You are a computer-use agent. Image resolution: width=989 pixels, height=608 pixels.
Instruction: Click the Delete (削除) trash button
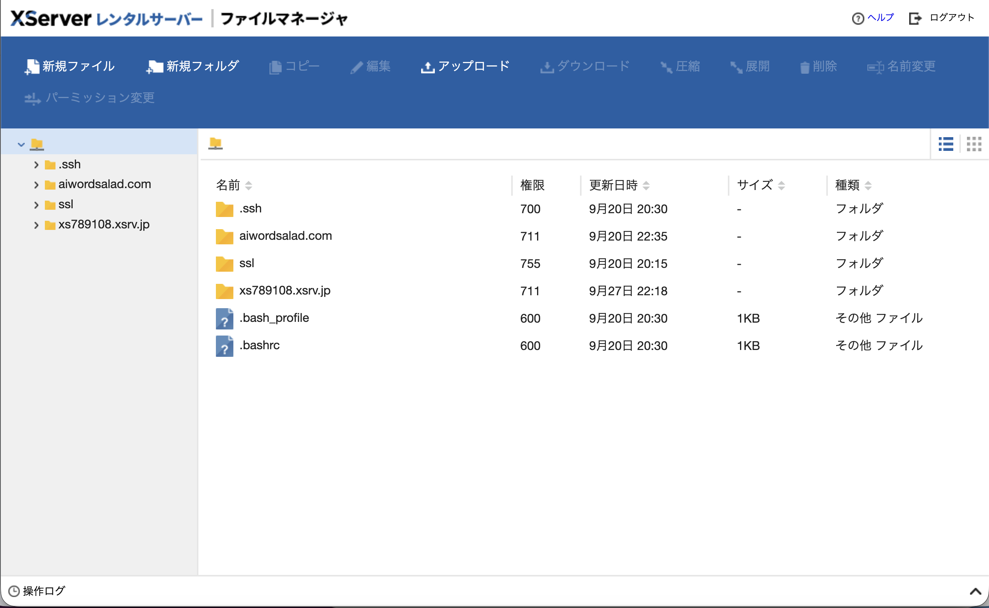click(x=818, y=66)
